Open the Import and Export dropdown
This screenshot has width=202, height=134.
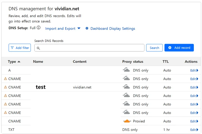63,29
